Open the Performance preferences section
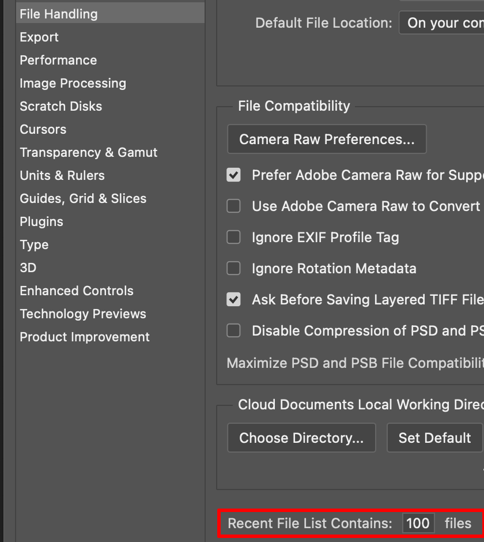The height and width of the screenshot is (542, 484). click(58, 60)
